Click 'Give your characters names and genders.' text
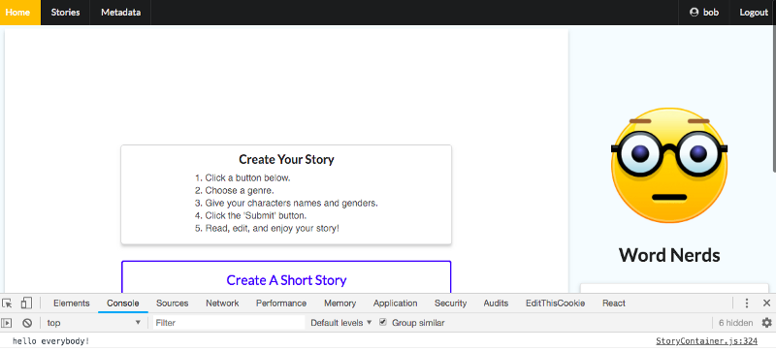 292,204
